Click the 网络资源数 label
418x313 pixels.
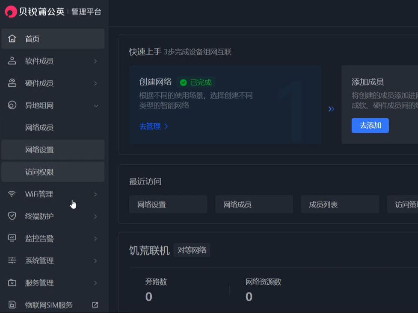pos(264,281)
